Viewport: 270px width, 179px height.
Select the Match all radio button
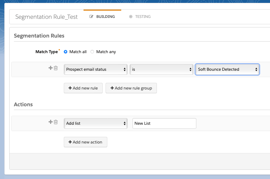pos(66,52)
